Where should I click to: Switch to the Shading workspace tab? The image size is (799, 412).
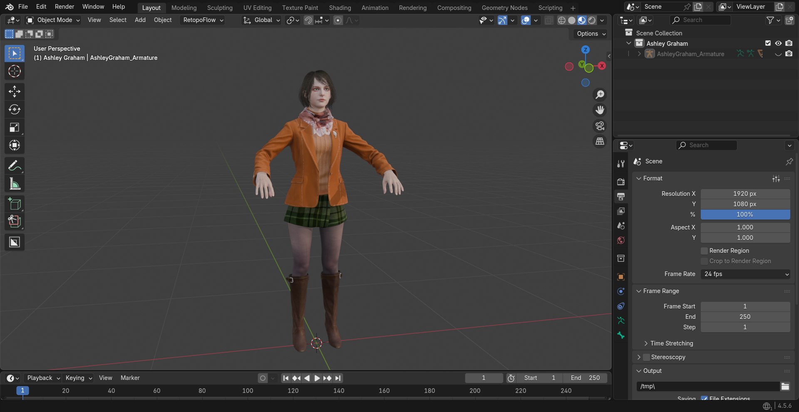tap(340, 8)
